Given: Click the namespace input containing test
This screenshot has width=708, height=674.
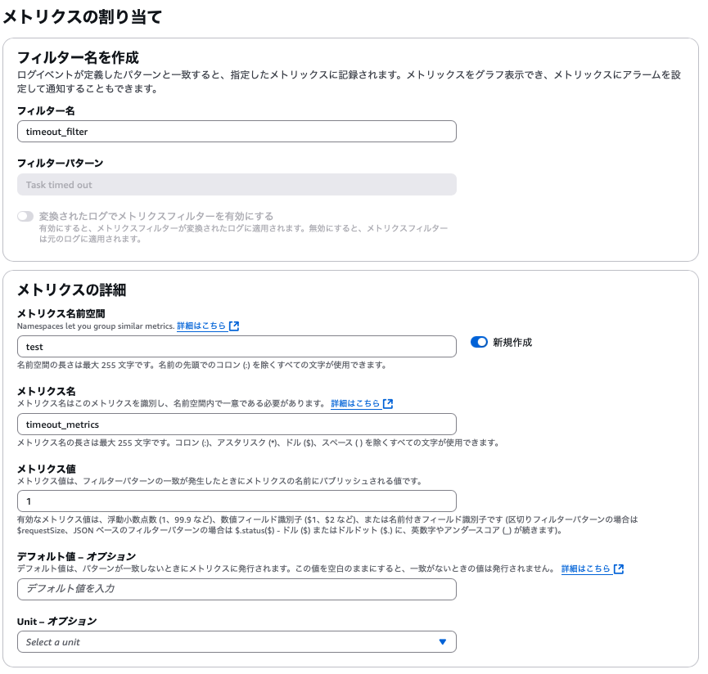Looking at the screenshot, I should tap(237, 346).
